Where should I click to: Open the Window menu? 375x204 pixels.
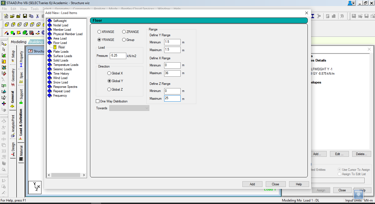point(164,9)
